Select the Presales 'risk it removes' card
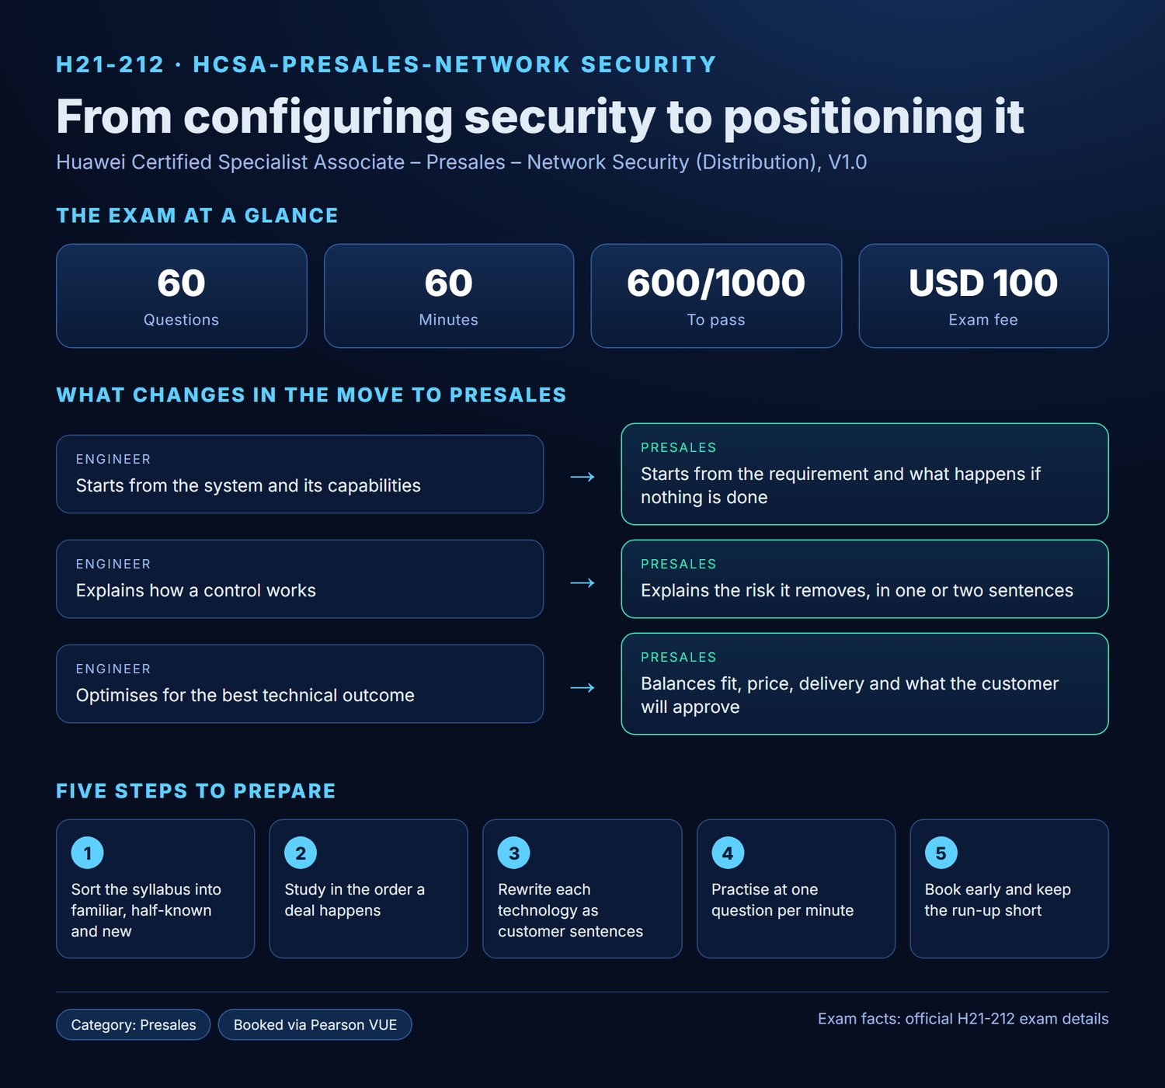The width and height of the screenshot is (1165, 1088). click(865, 579)
